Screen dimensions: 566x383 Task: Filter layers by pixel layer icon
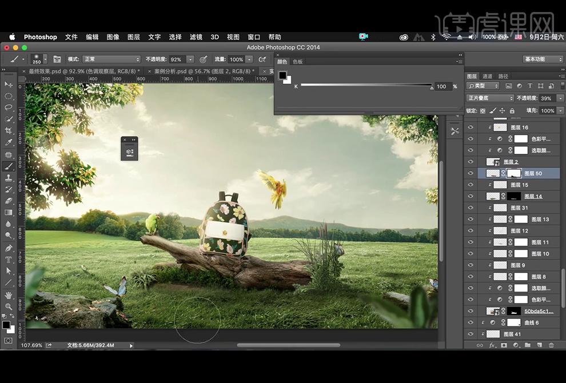[x=509, y=86]
